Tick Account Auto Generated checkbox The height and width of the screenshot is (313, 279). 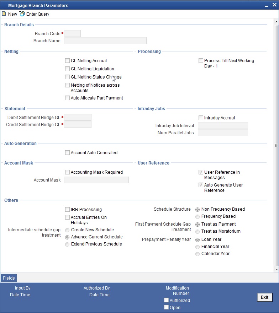[x=67, y=152]
